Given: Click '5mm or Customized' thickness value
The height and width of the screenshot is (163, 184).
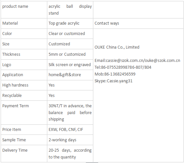Looking at the screenshot, I should point(67,54).
